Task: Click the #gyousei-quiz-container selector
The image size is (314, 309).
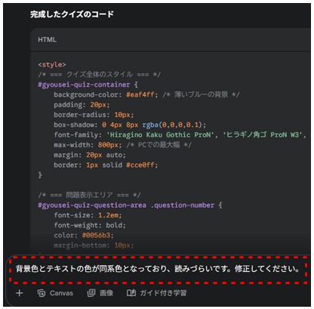Action: tap(84, 85)
